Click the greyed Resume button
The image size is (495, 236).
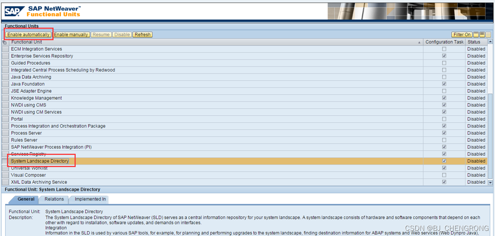101,35
